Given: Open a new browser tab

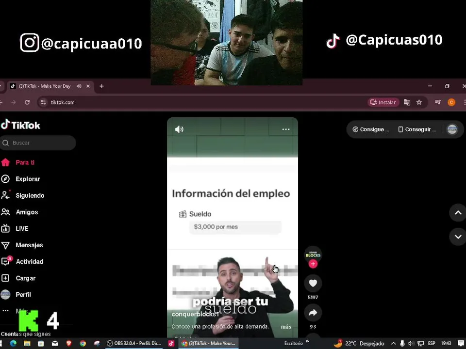Looking at the screenshot, I should (x=101, y=86).
